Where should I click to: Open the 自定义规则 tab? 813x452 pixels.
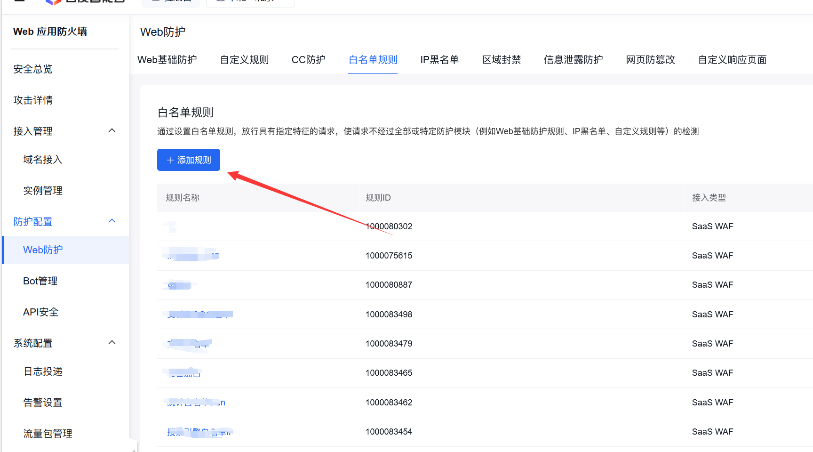pyautogui.click(x=244, y=60)
